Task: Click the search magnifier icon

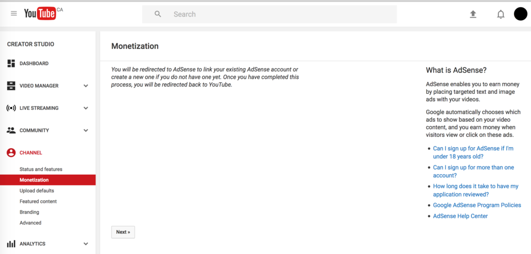Action: pyautogui.click(x=158, y=14)
